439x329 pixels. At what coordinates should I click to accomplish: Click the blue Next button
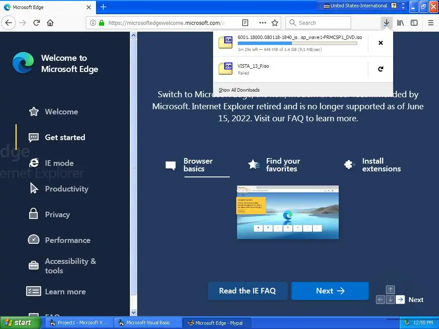pos(330,291)
